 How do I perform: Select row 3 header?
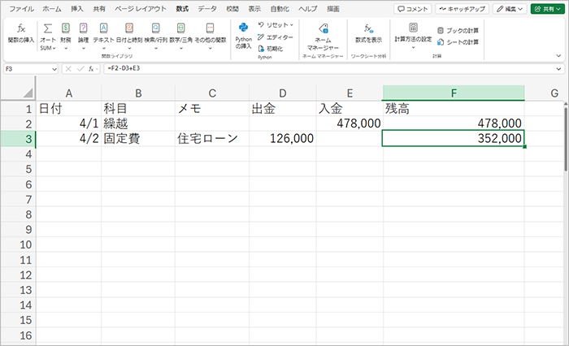click(18, 139)
